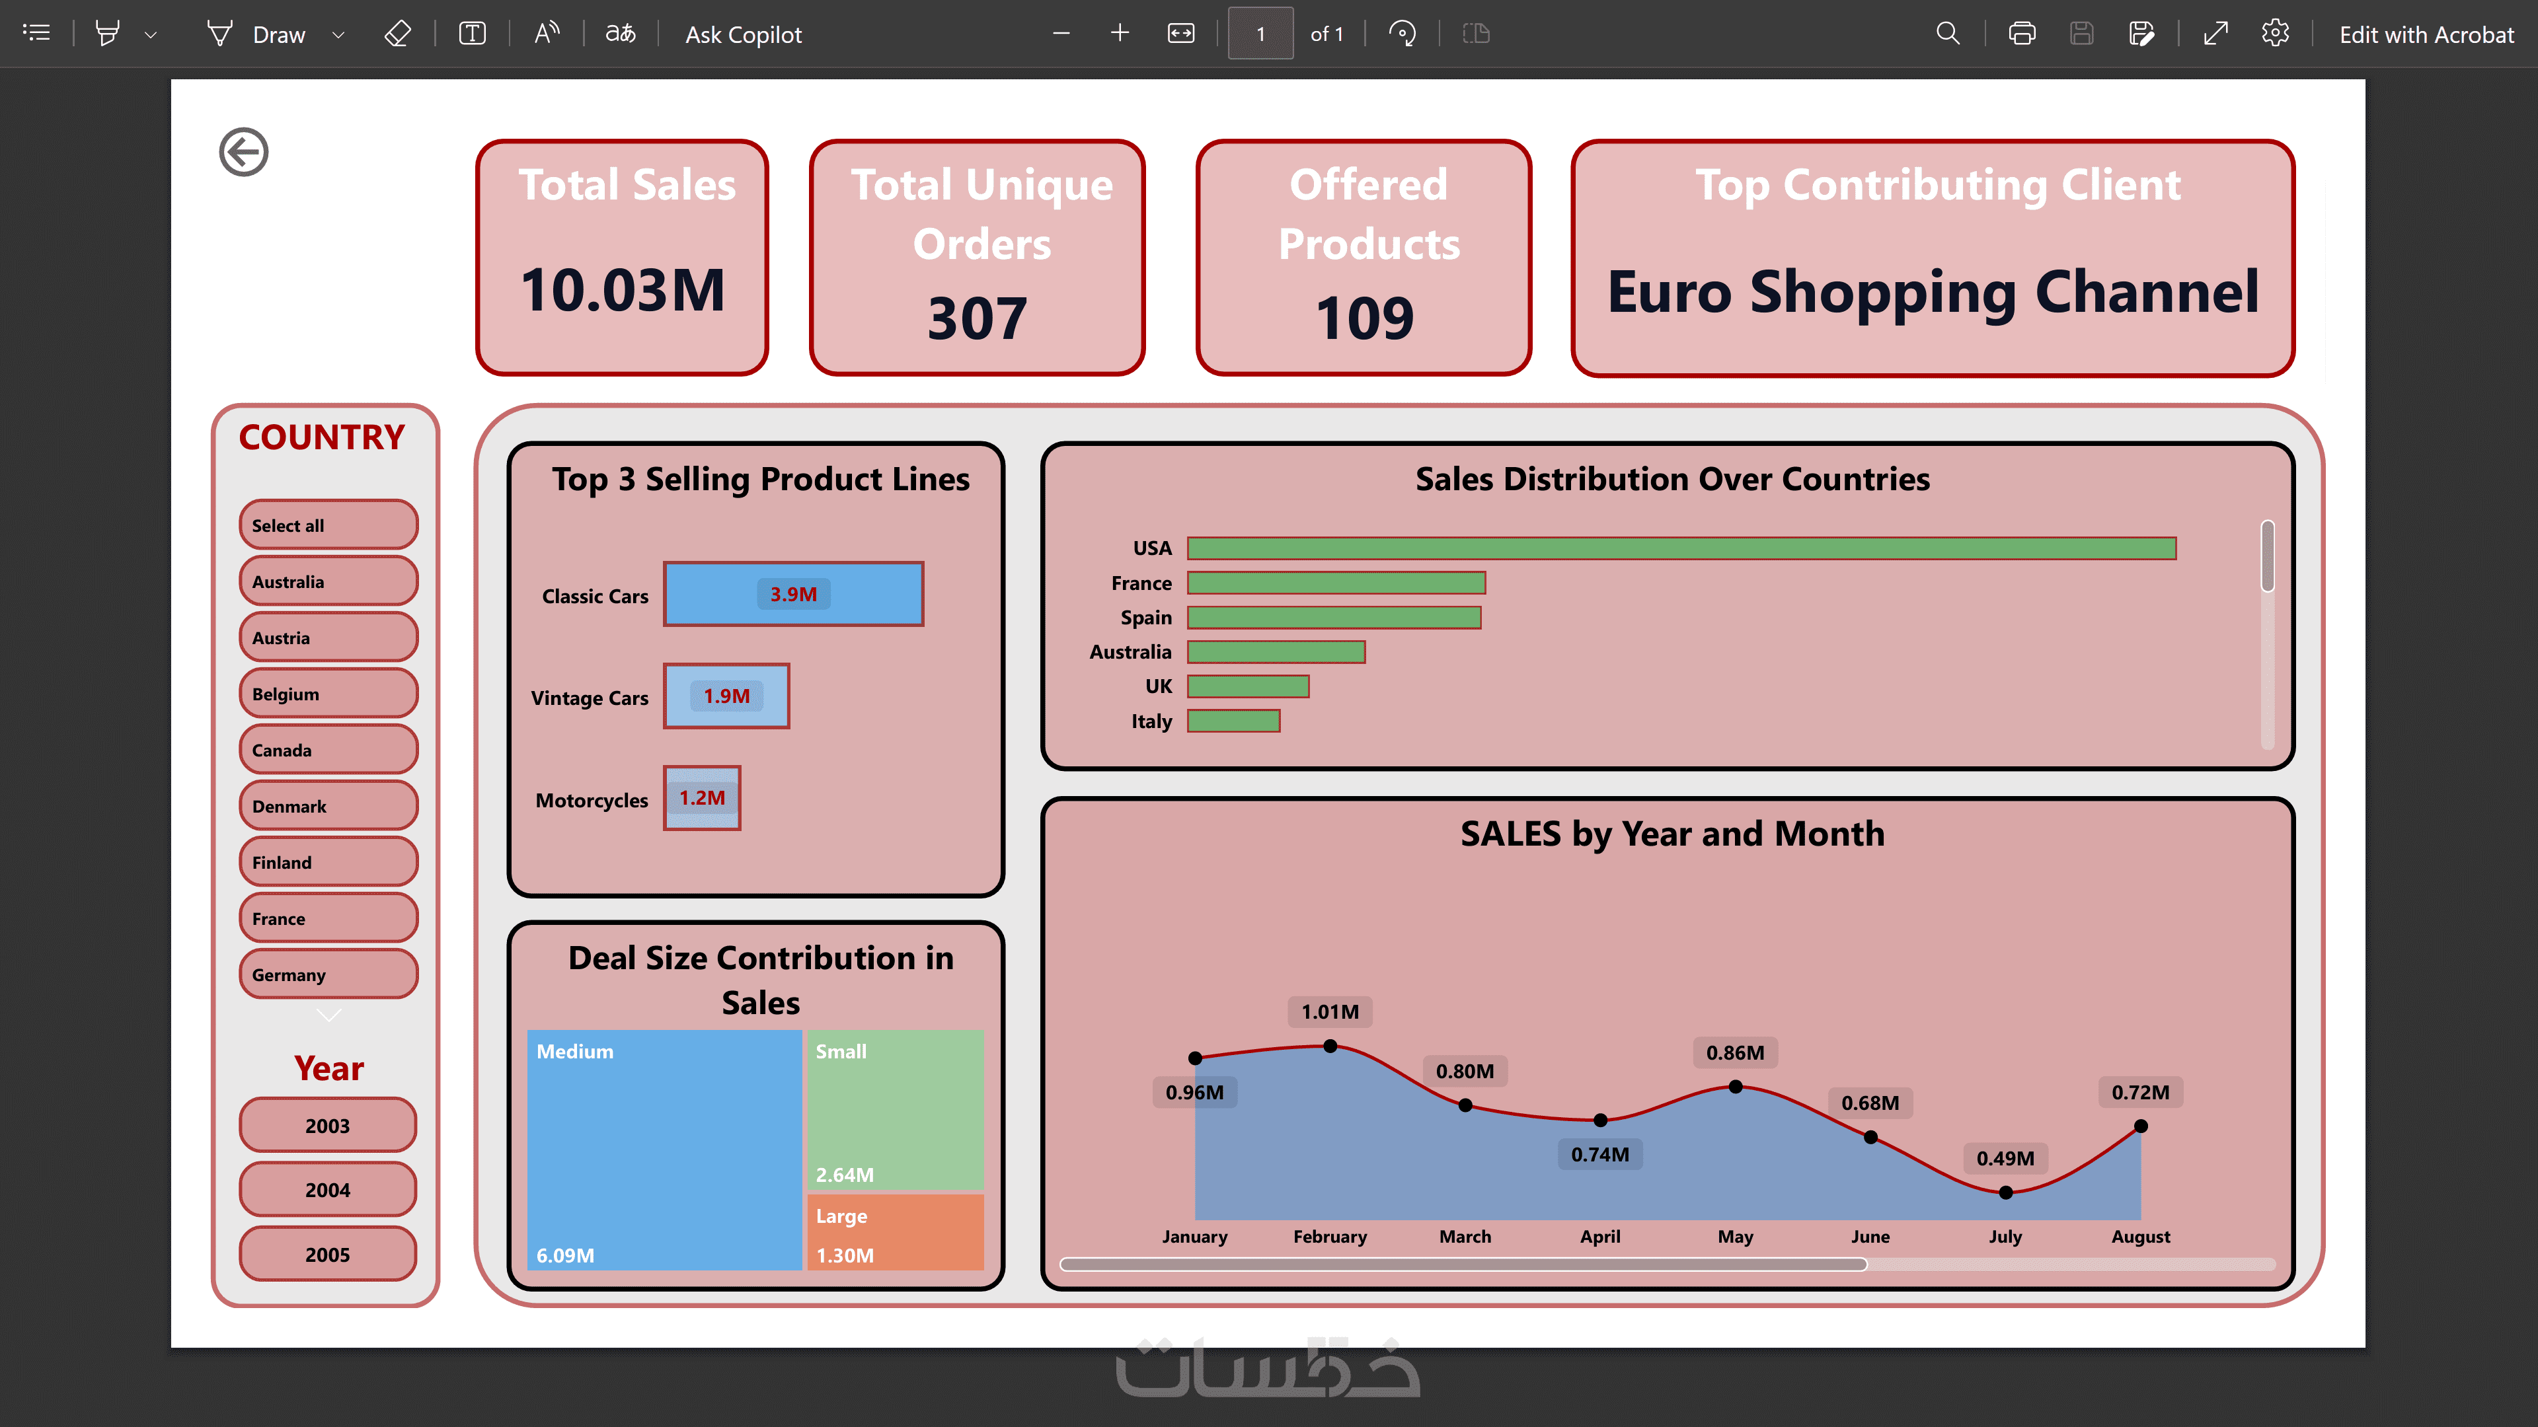The height and width of the screenshot is (1427, 2538).
Task: Rotate the page with rotate icon
Action: click(x=1402, y=34)
